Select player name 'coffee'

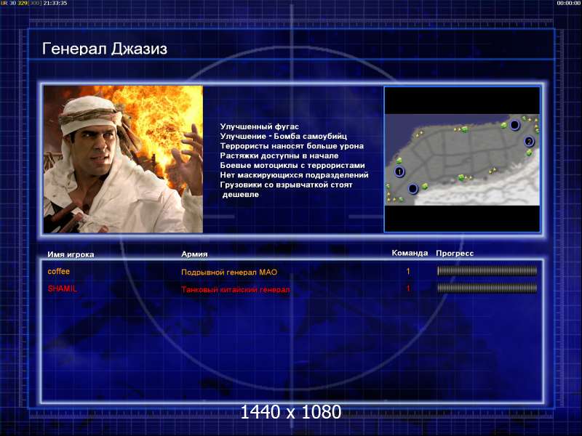pos(59,271)
